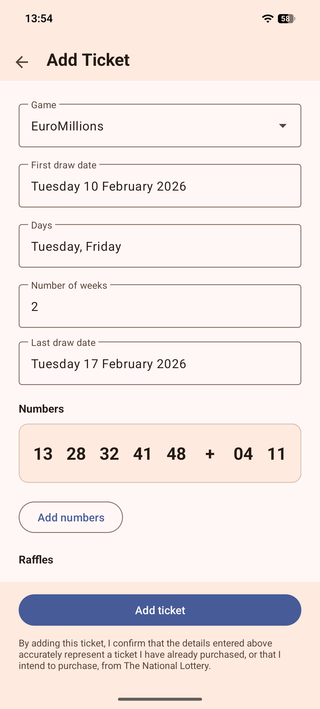Edit the Number of weeks field
This screenshot has height=709, width=320.
click(160, 306)
